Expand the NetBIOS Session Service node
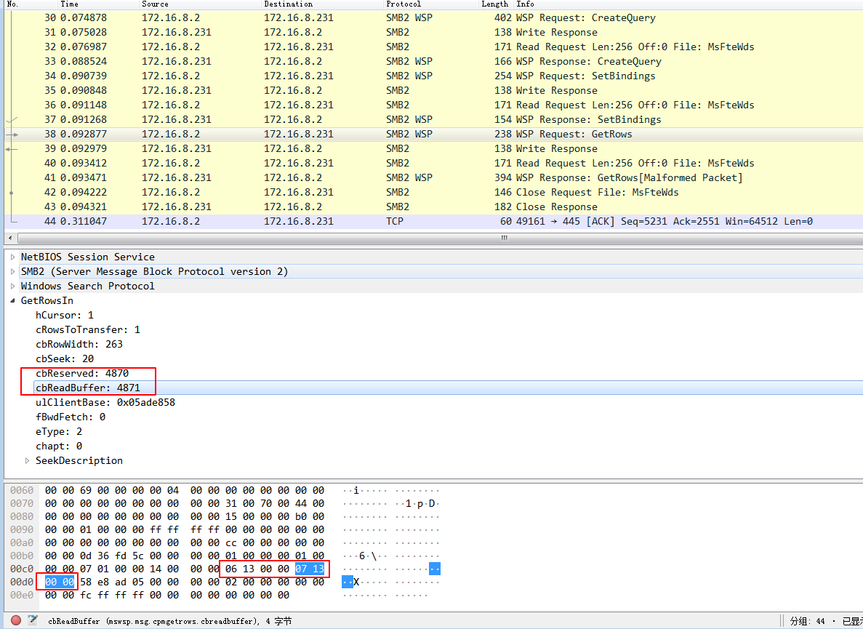The height and width of the screenshot is (629, 863). 12,257
